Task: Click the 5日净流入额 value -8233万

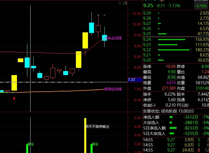Action: [191, 128]
